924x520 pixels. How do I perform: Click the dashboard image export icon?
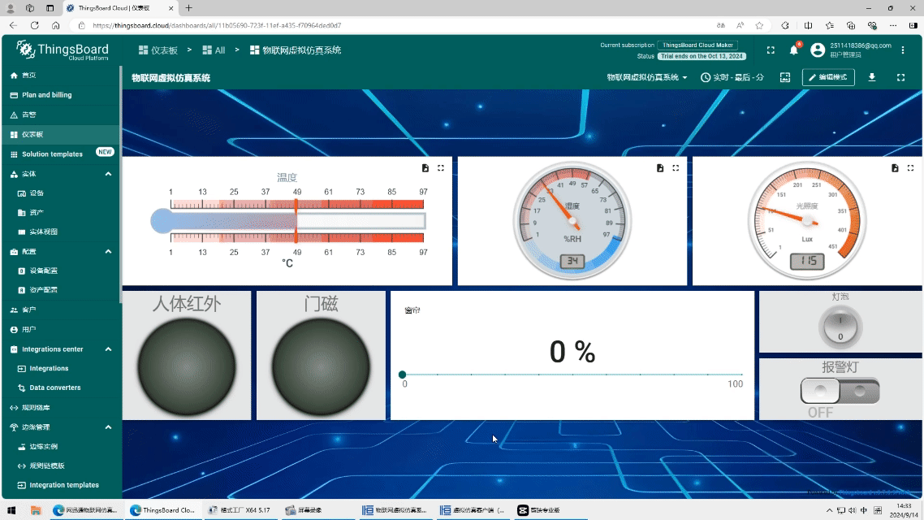pos(785,77)
